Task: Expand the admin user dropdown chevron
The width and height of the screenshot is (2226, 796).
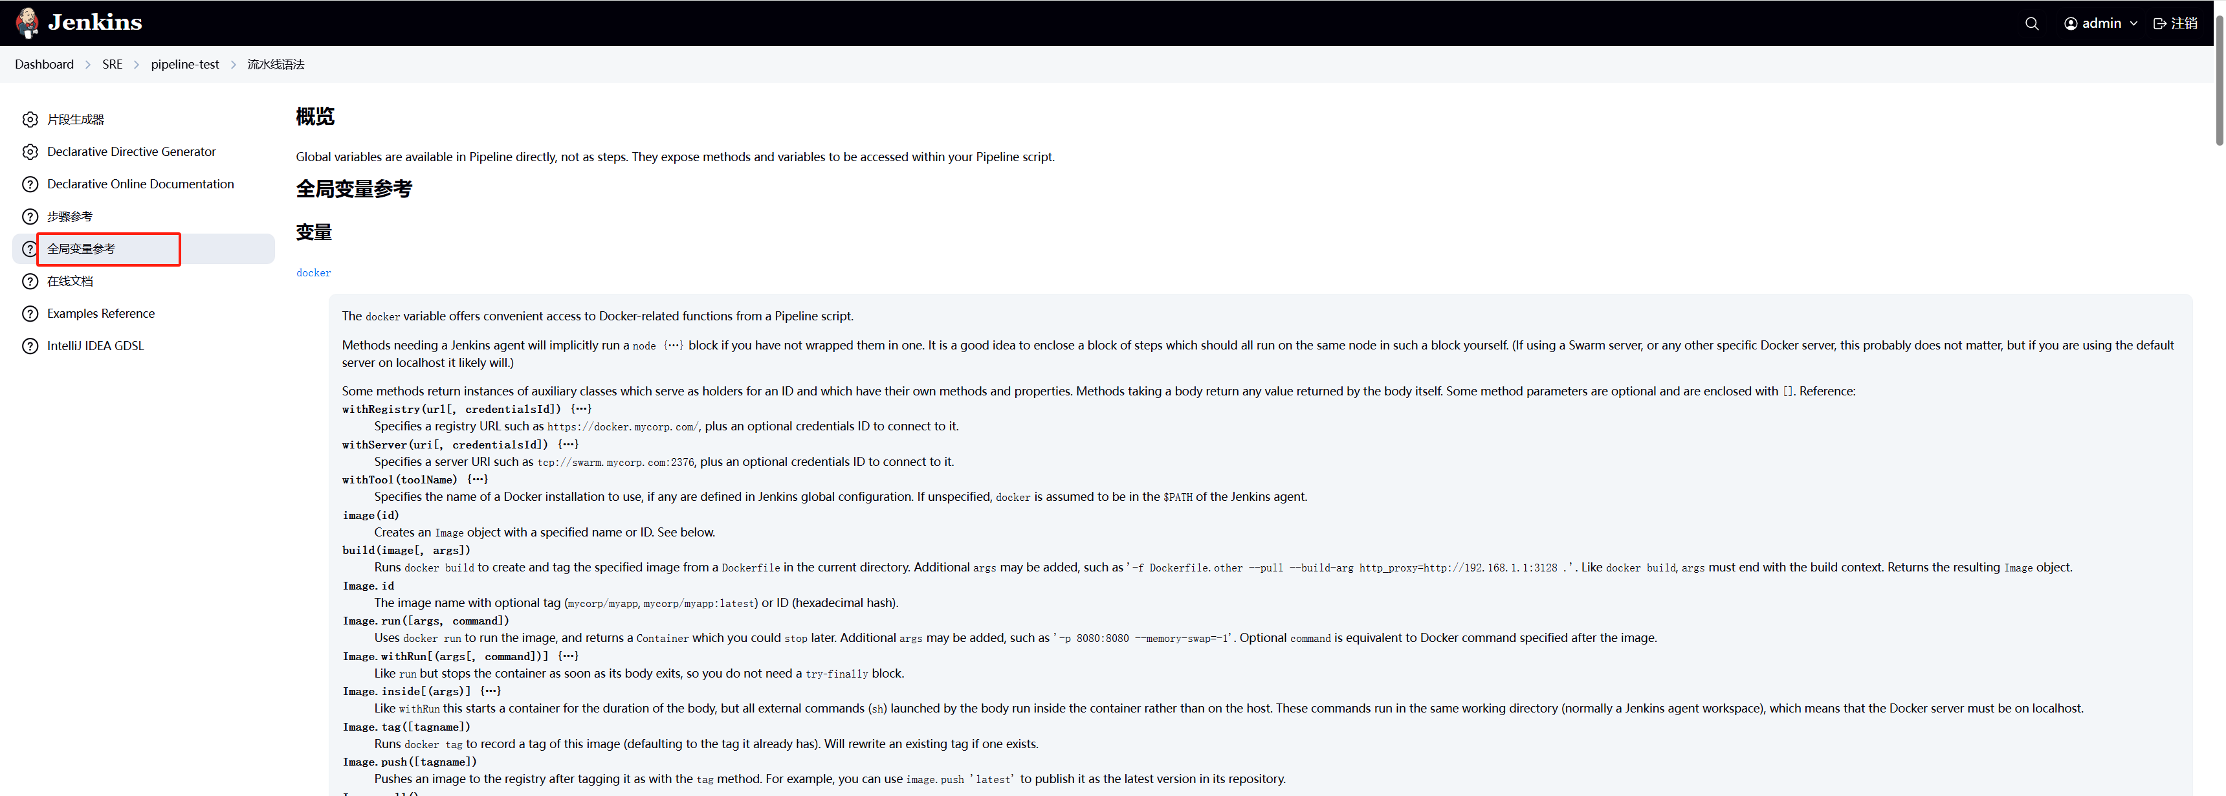Action: click(x=2133, y=23)
